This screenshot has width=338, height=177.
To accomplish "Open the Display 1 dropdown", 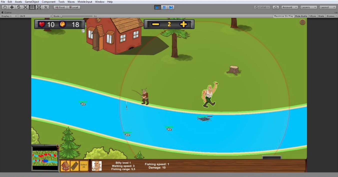I will (x=9, y=16).
